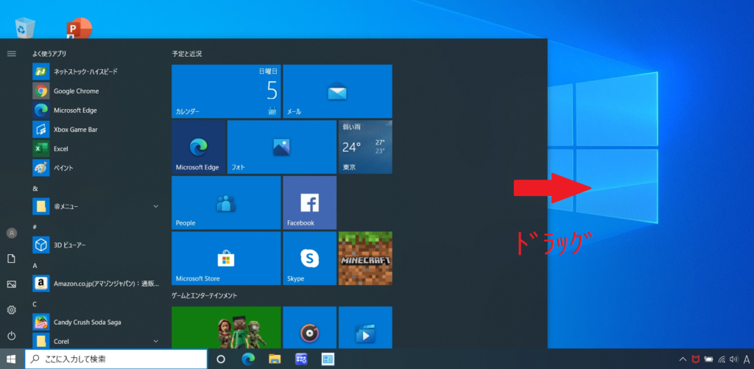
Task: Open Documents from Start sidebar
Action: click(x=12, y=259)
